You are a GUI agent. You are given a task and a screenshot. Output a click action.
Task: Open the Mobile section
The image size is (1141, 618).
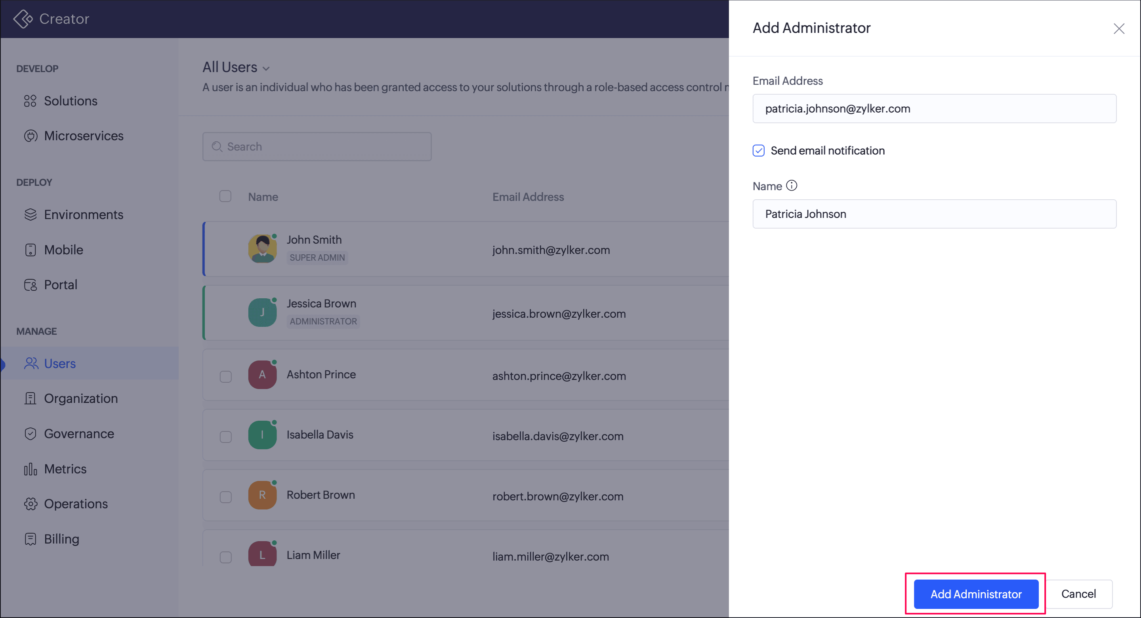[63, 250]
